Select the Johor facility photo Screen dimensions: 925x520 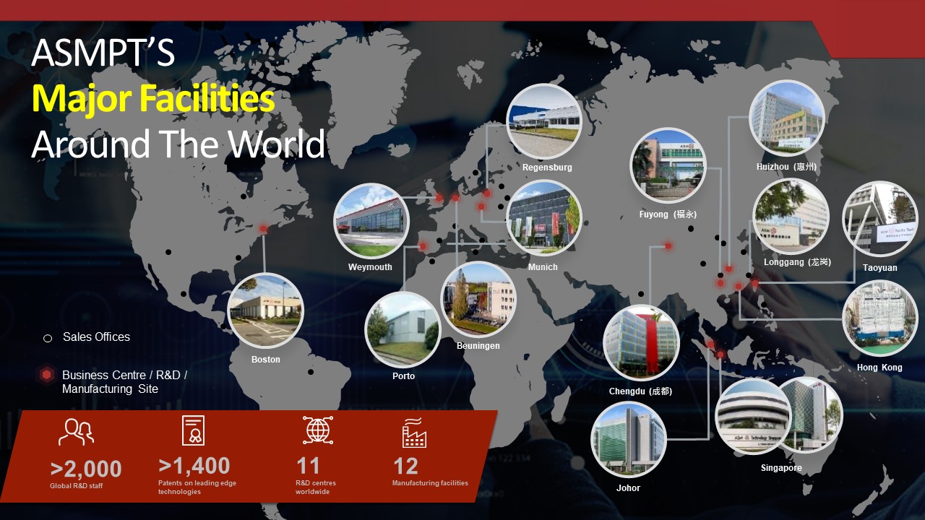coord(628,439)
